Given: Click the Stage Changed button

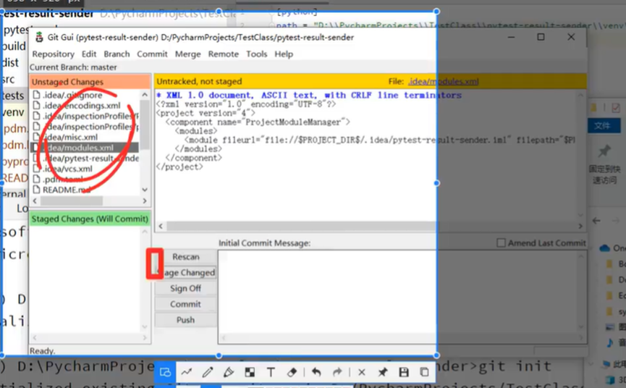Looking at the screenshot, I should [186, 273].
